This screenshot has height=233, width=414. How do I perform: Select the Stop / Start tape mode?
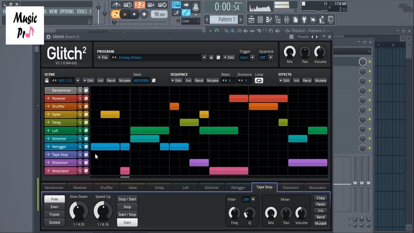click(127, 199)
